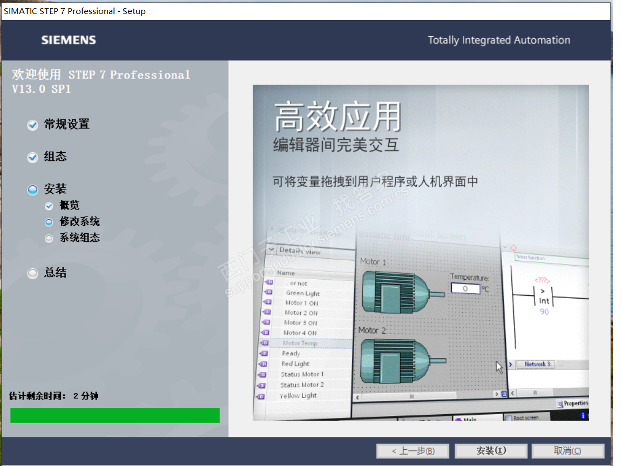Screen dimensions: 622x466
Task: Click the Temperature value field in the slide
Action: (465, 289)
